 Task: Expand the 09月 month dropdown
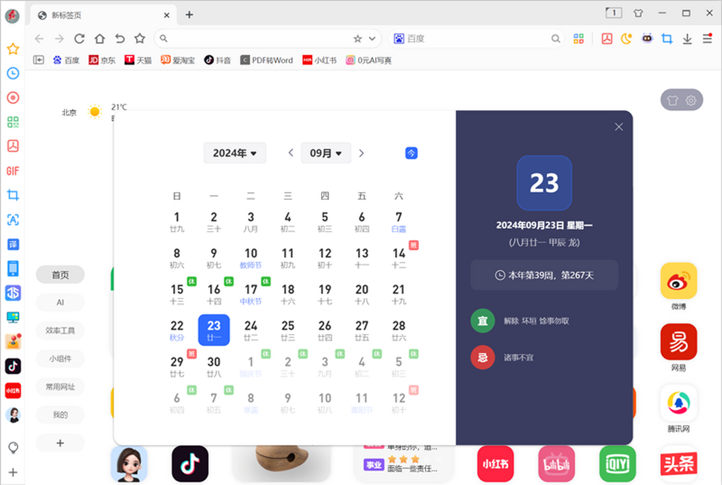(x=326, y=153)
